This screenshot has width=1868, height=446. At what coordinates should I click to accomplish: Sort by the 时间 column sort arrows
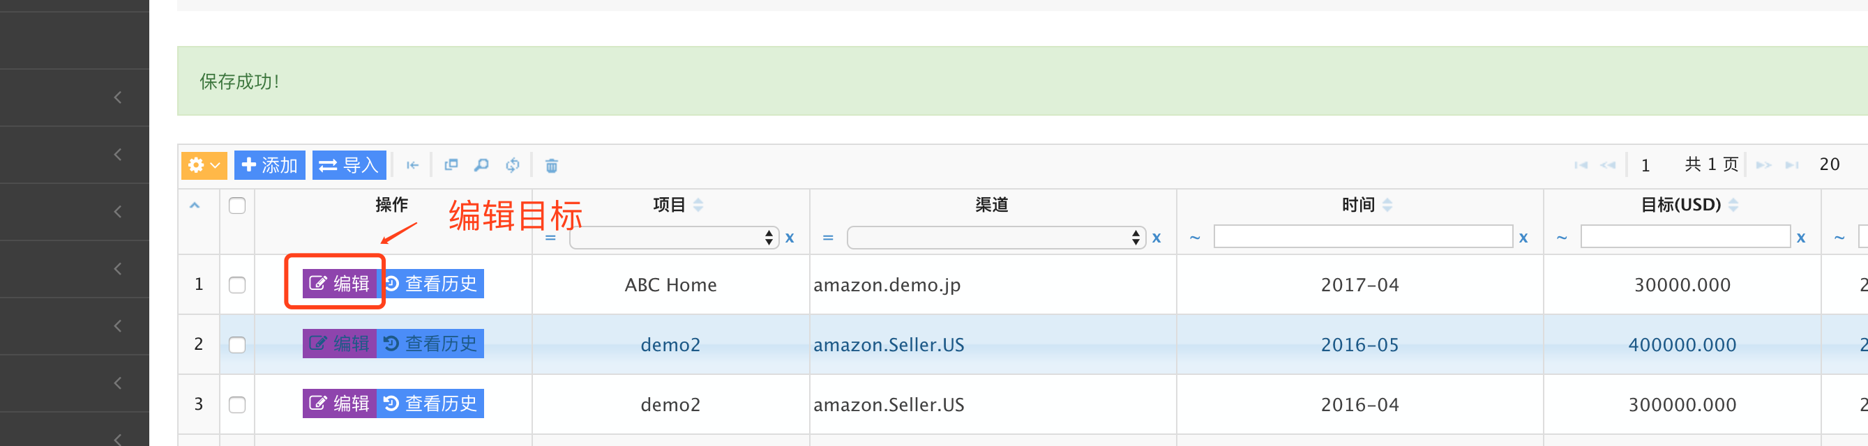point(1387,205)
